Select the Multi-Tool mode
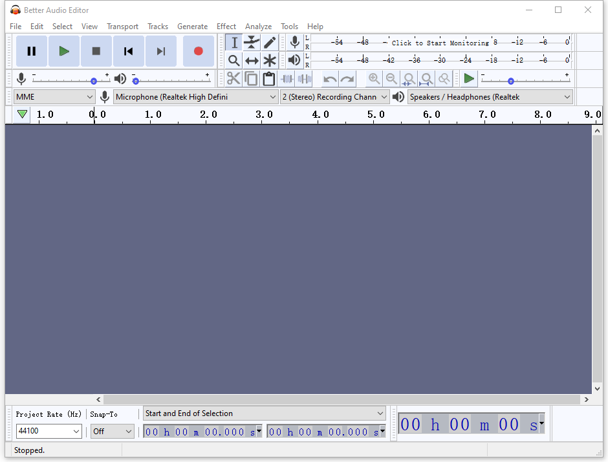The height and width of the screenshot is (462, 608). pyautogui.click(x=270, y=60)
